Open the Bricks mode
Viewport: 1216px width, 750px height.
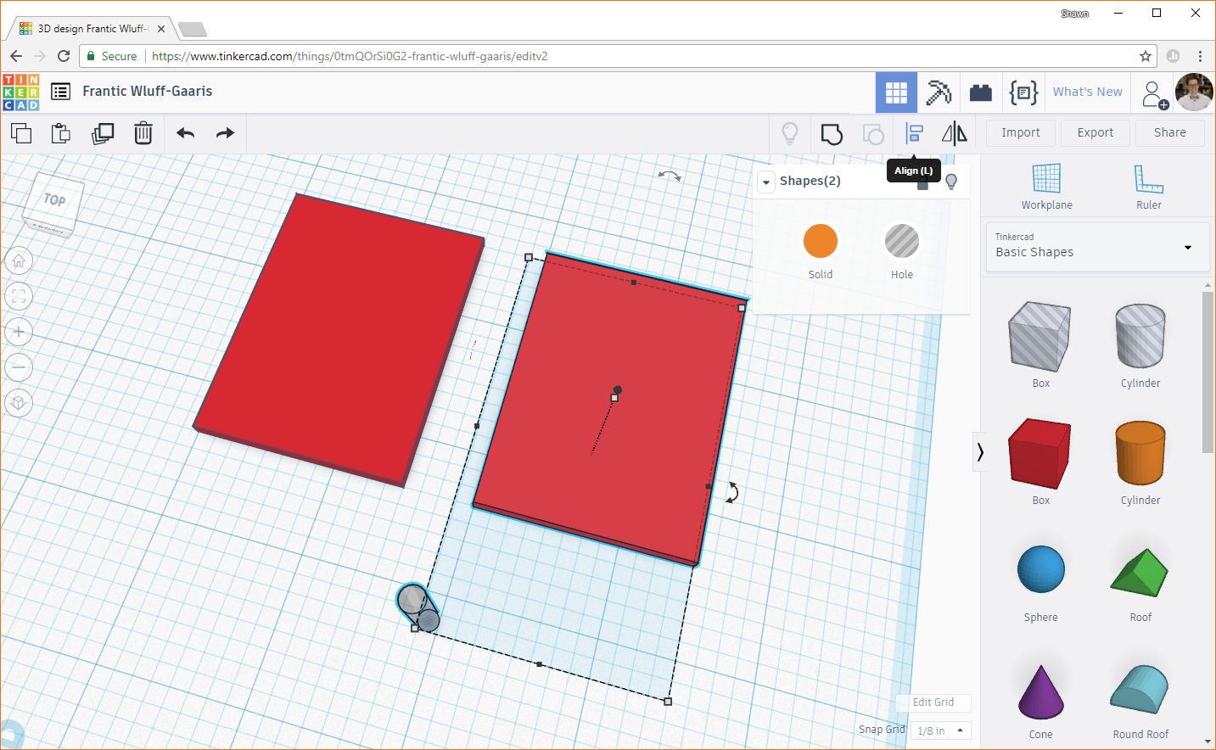pos(981,92)
